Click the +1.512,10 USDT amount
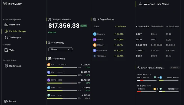184x105 pixels. (173, 89)
